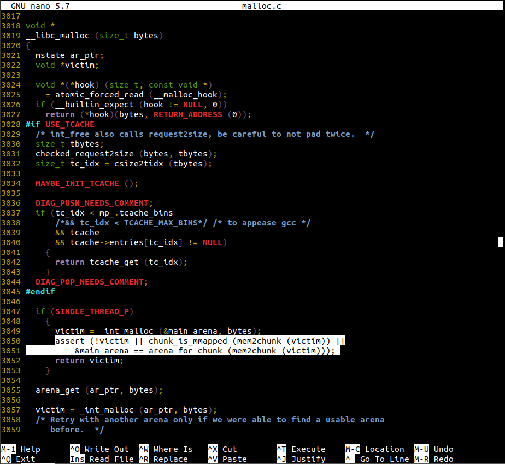Click the M-1 Help shortcut
Screen dimensions: 505x464
pyautogui.click(x=21, y=449)
